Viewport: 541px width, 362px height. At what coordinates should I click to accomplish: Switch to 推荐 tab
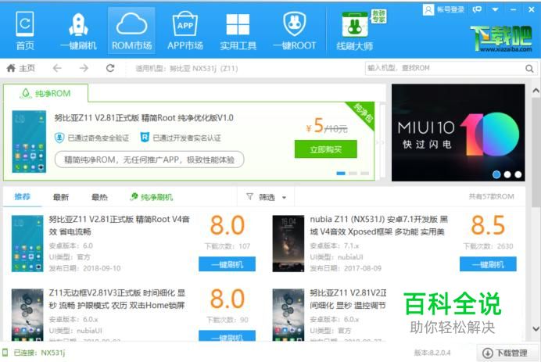(23, 197)
